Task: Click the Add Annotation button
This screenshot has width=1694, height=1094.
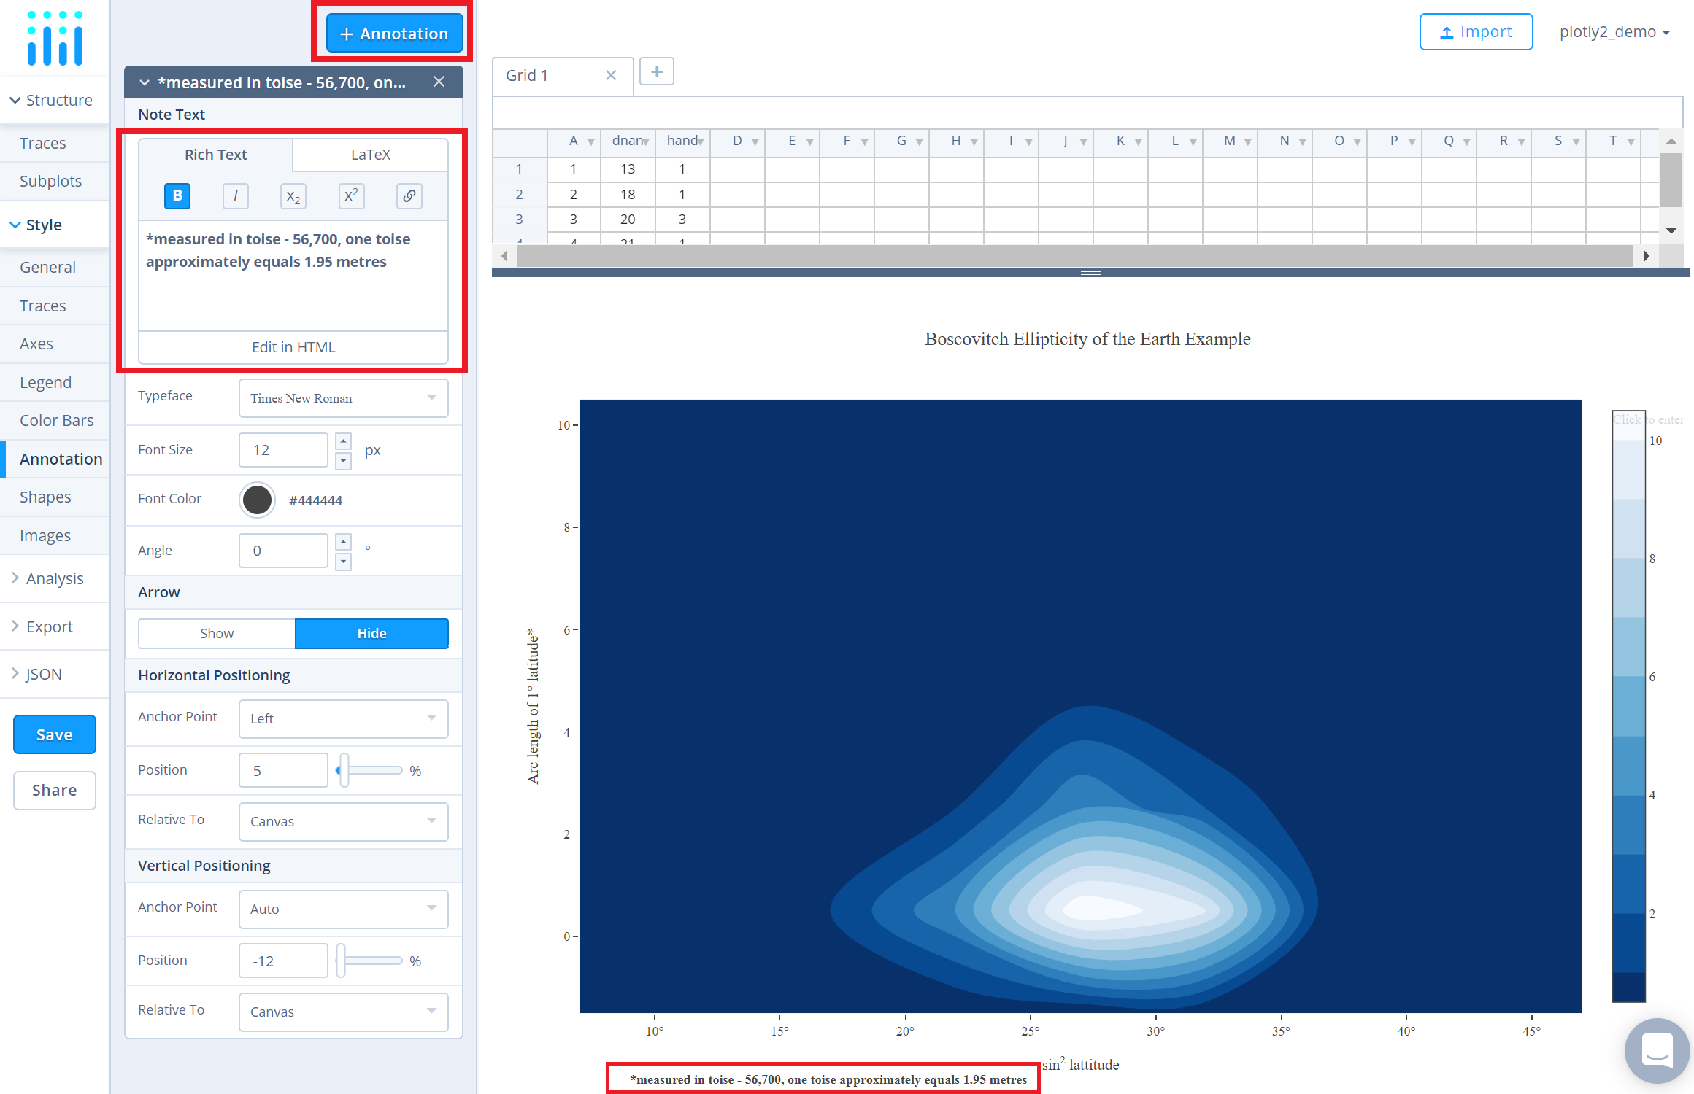Action: [394, 34]
